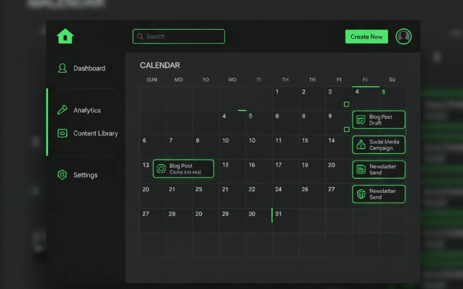Tick the small checkbox in day 3 cell
Viewport: 463px width, 289px height.
point(347,104)
